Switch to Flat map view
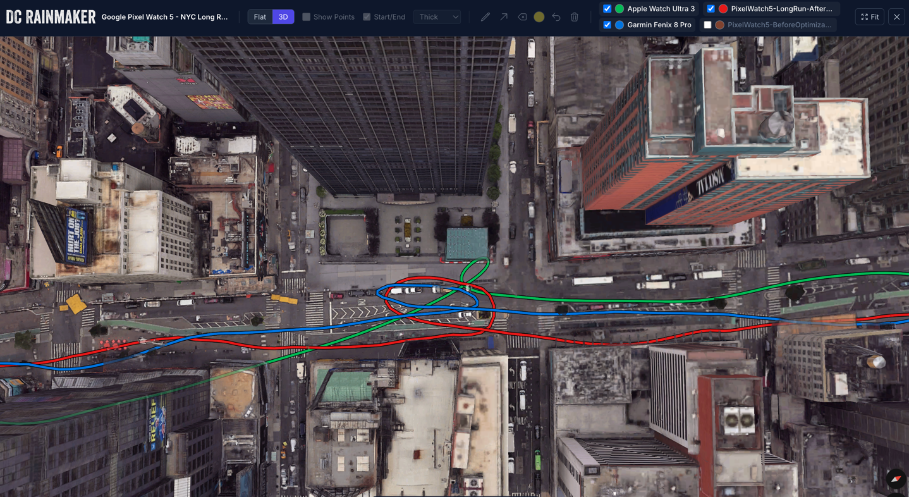 click(260, 17)
